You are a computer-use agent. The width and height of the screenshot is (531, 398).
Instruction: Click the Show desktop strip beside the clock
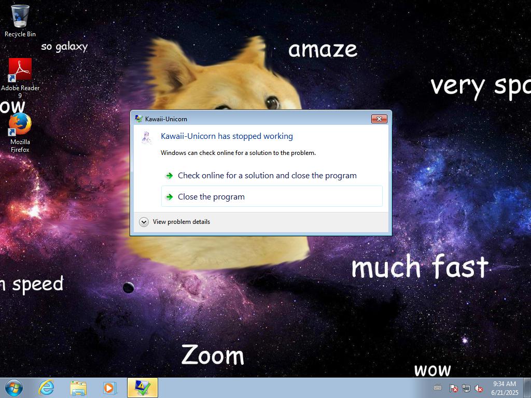[527, 388]
